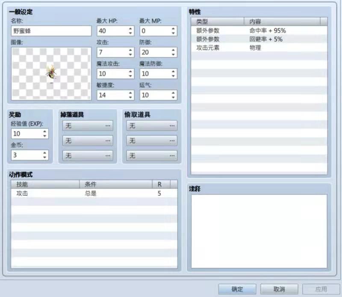
Task: Decrease the 金币 value
Action: point(45,157)
